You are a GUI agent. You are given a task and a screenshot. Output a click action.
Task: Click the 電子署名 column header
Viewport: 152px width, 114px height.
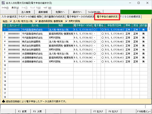tap(99, 25)
